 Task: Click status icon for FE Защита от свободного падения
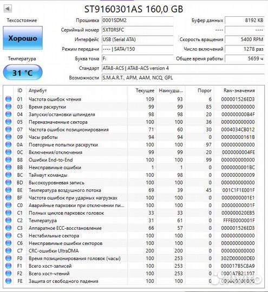pos(9,281)
